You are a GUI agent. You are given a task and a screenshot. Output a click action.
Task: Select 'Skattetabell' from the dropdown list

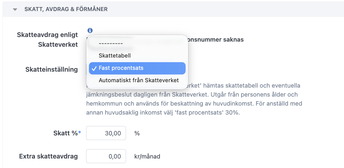[115, 55]
